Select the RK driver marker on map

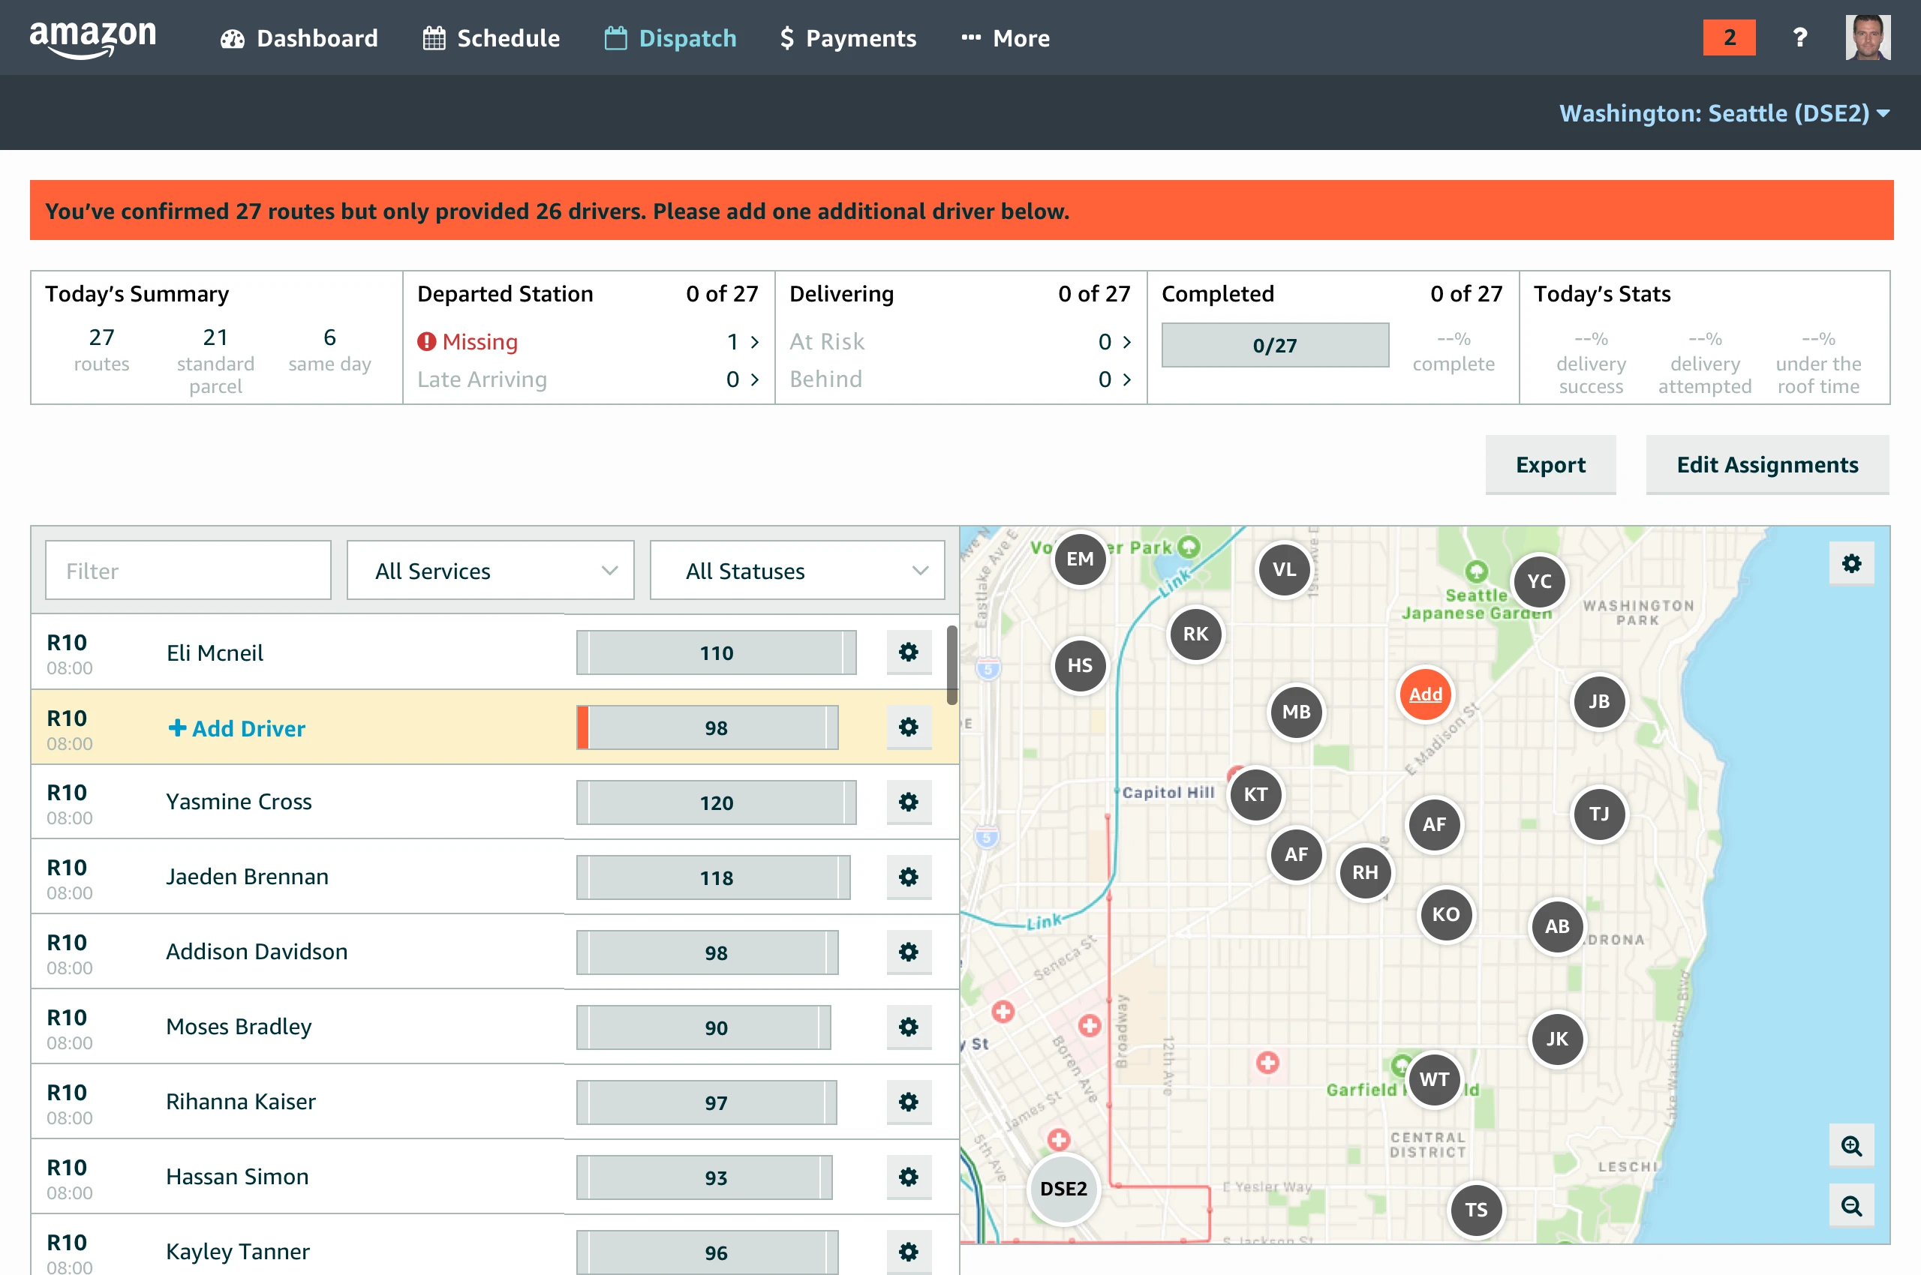pos(1195,634)
